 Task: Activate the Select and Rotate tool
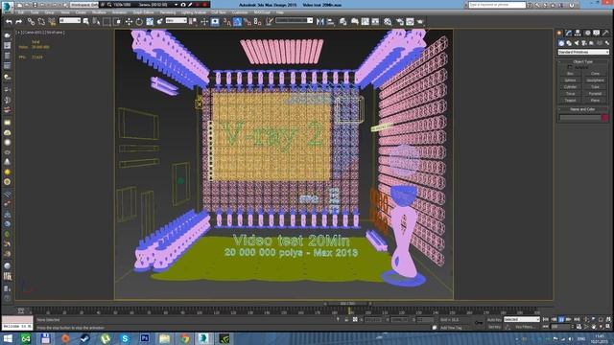[x=139, y=22]
